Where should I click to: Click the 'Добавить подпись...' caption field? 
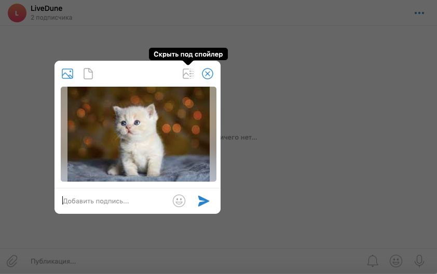coord(114,201)
